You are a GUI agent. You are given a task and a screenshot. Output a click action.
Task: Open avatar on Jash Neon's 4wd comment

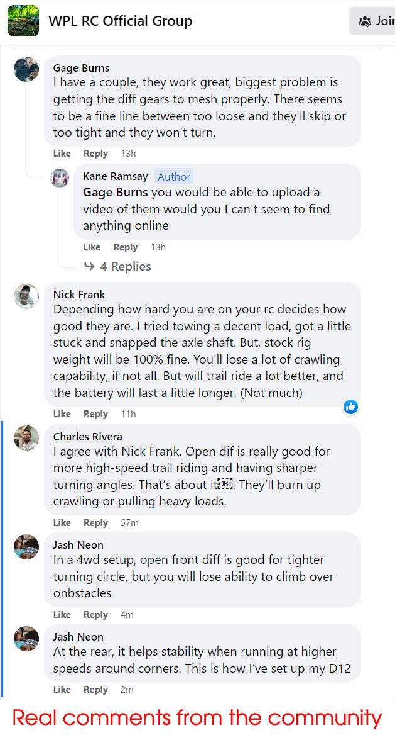click(26, 546)
